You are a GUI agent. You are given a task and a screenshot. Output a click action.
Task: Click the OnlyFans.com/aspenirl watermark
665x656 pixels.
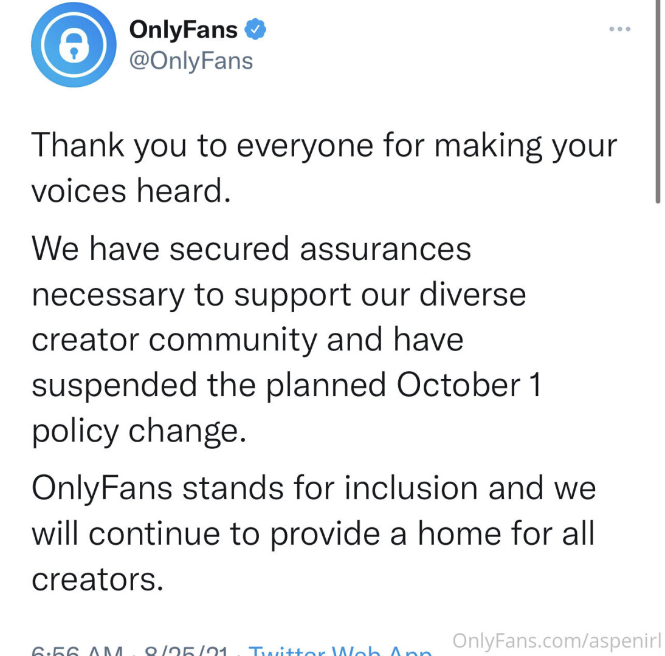click(557, 640)
